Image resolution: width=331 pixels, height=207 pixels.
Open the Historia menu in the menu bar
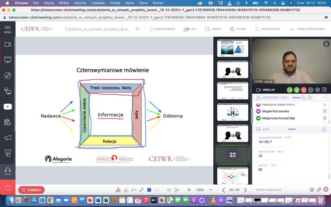80,3
